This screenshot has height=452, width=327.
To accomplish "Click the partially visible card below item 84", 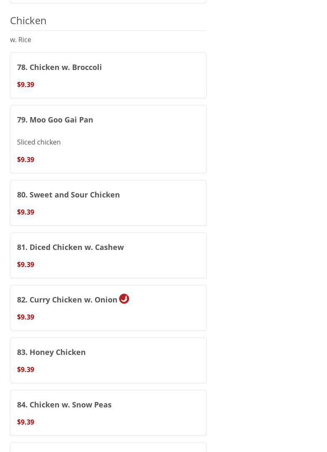I will coord(108,448).
